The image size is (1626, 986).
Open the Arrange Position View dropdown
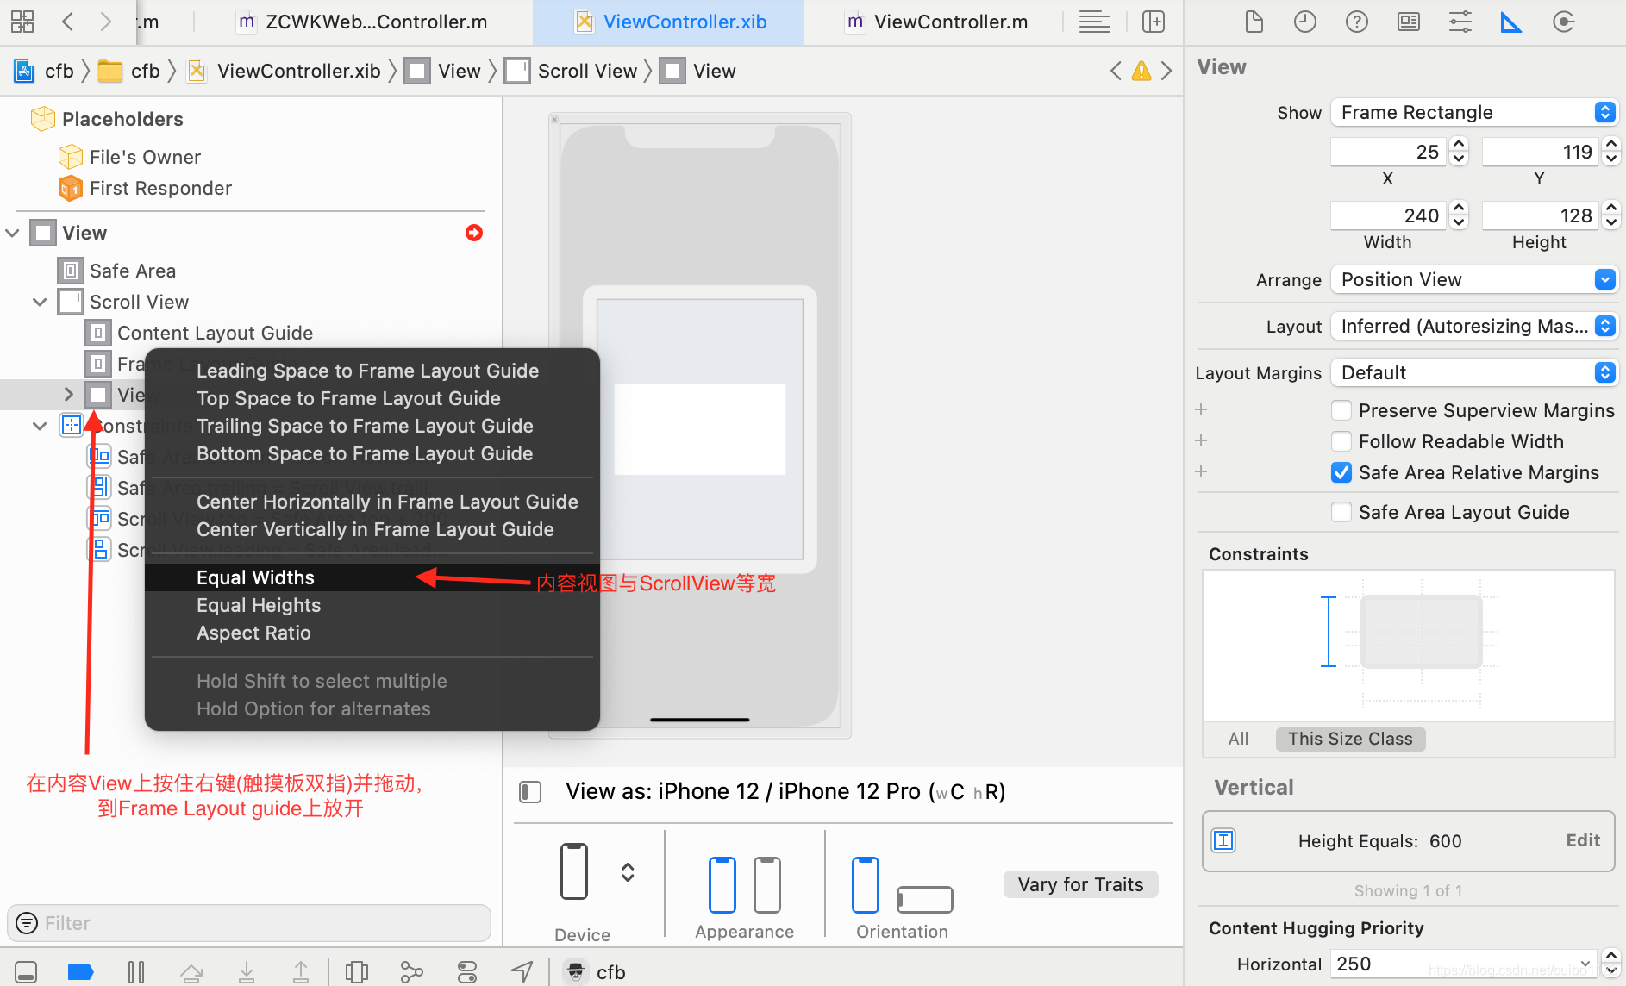[x=1474, y=279]
